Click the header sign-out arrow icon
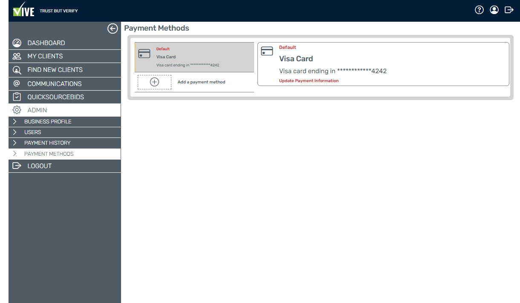520x303 pixels. coord(509,10)
